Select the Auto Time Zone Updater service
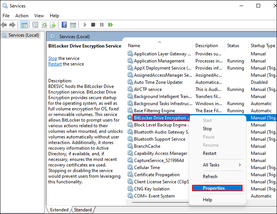Viewport: 277px width, 214px height. pos(158,82)
